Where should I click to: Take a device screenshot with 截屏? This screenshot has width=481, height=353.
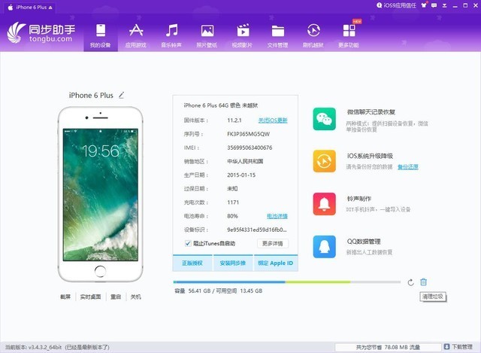tap(65, 297)
